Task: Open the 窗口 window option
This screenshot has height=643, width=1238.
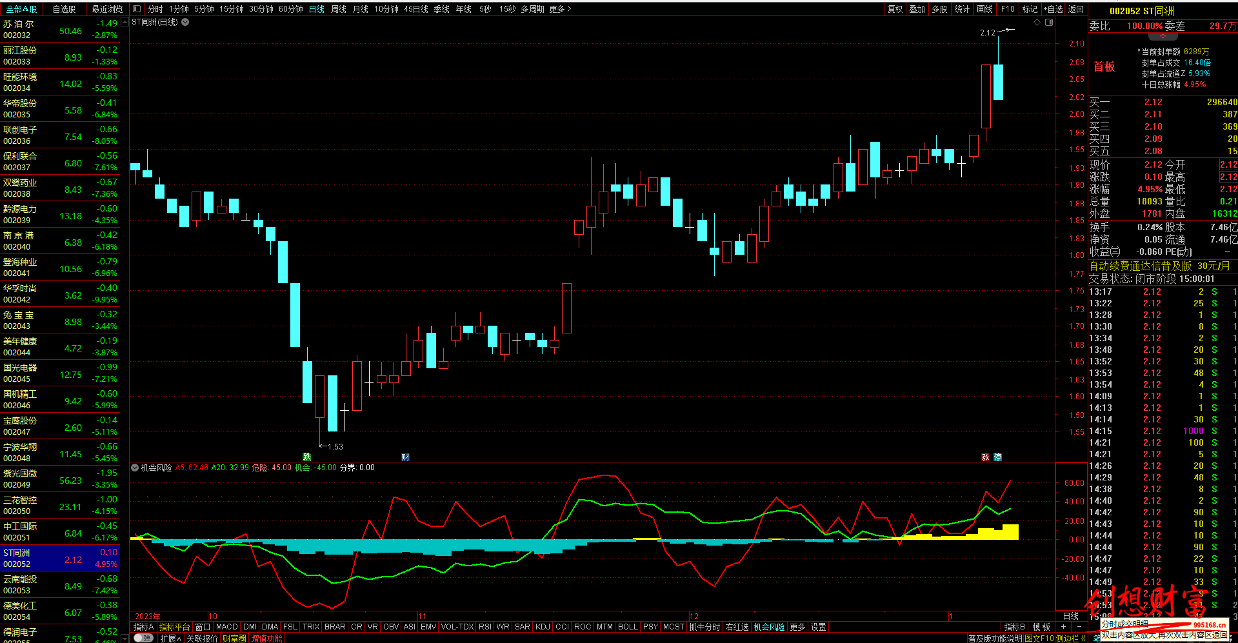Action: click(203, 626)
